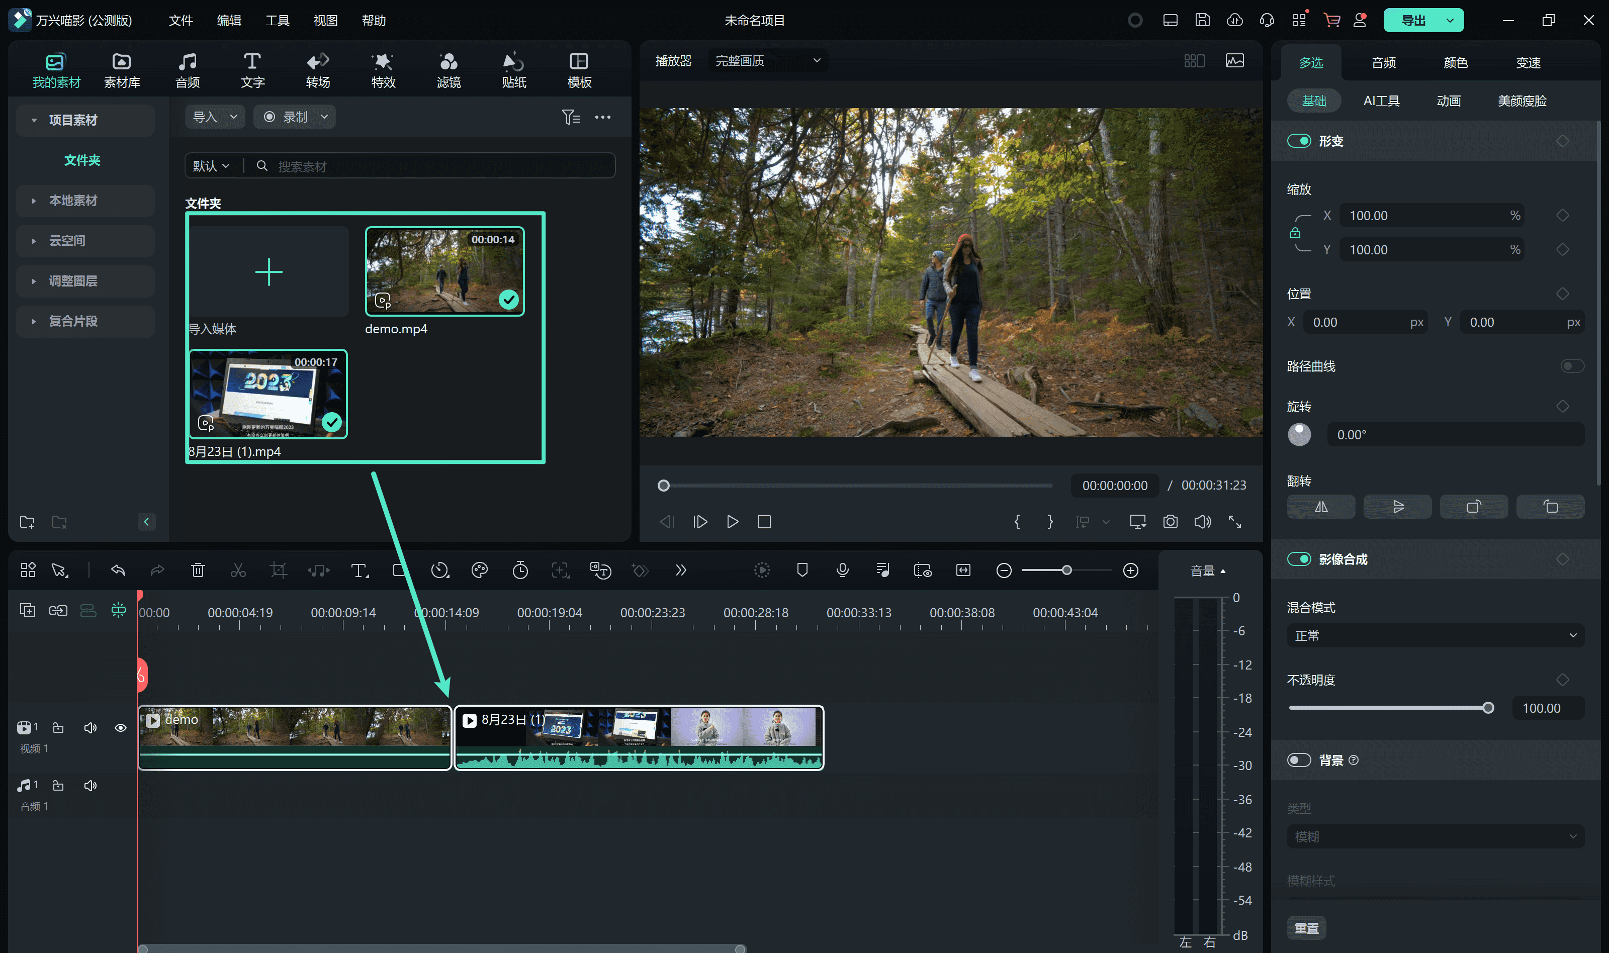
Task: Click the 重置 reset button
Action: (1306, 928)
